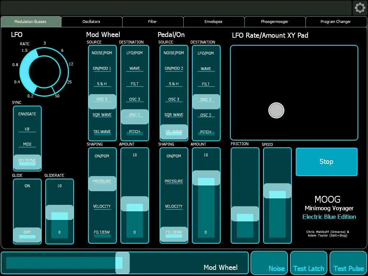Set Glide switch to ON
The height and width of the screenshot is (276, 368).
[x=27, y=186]
